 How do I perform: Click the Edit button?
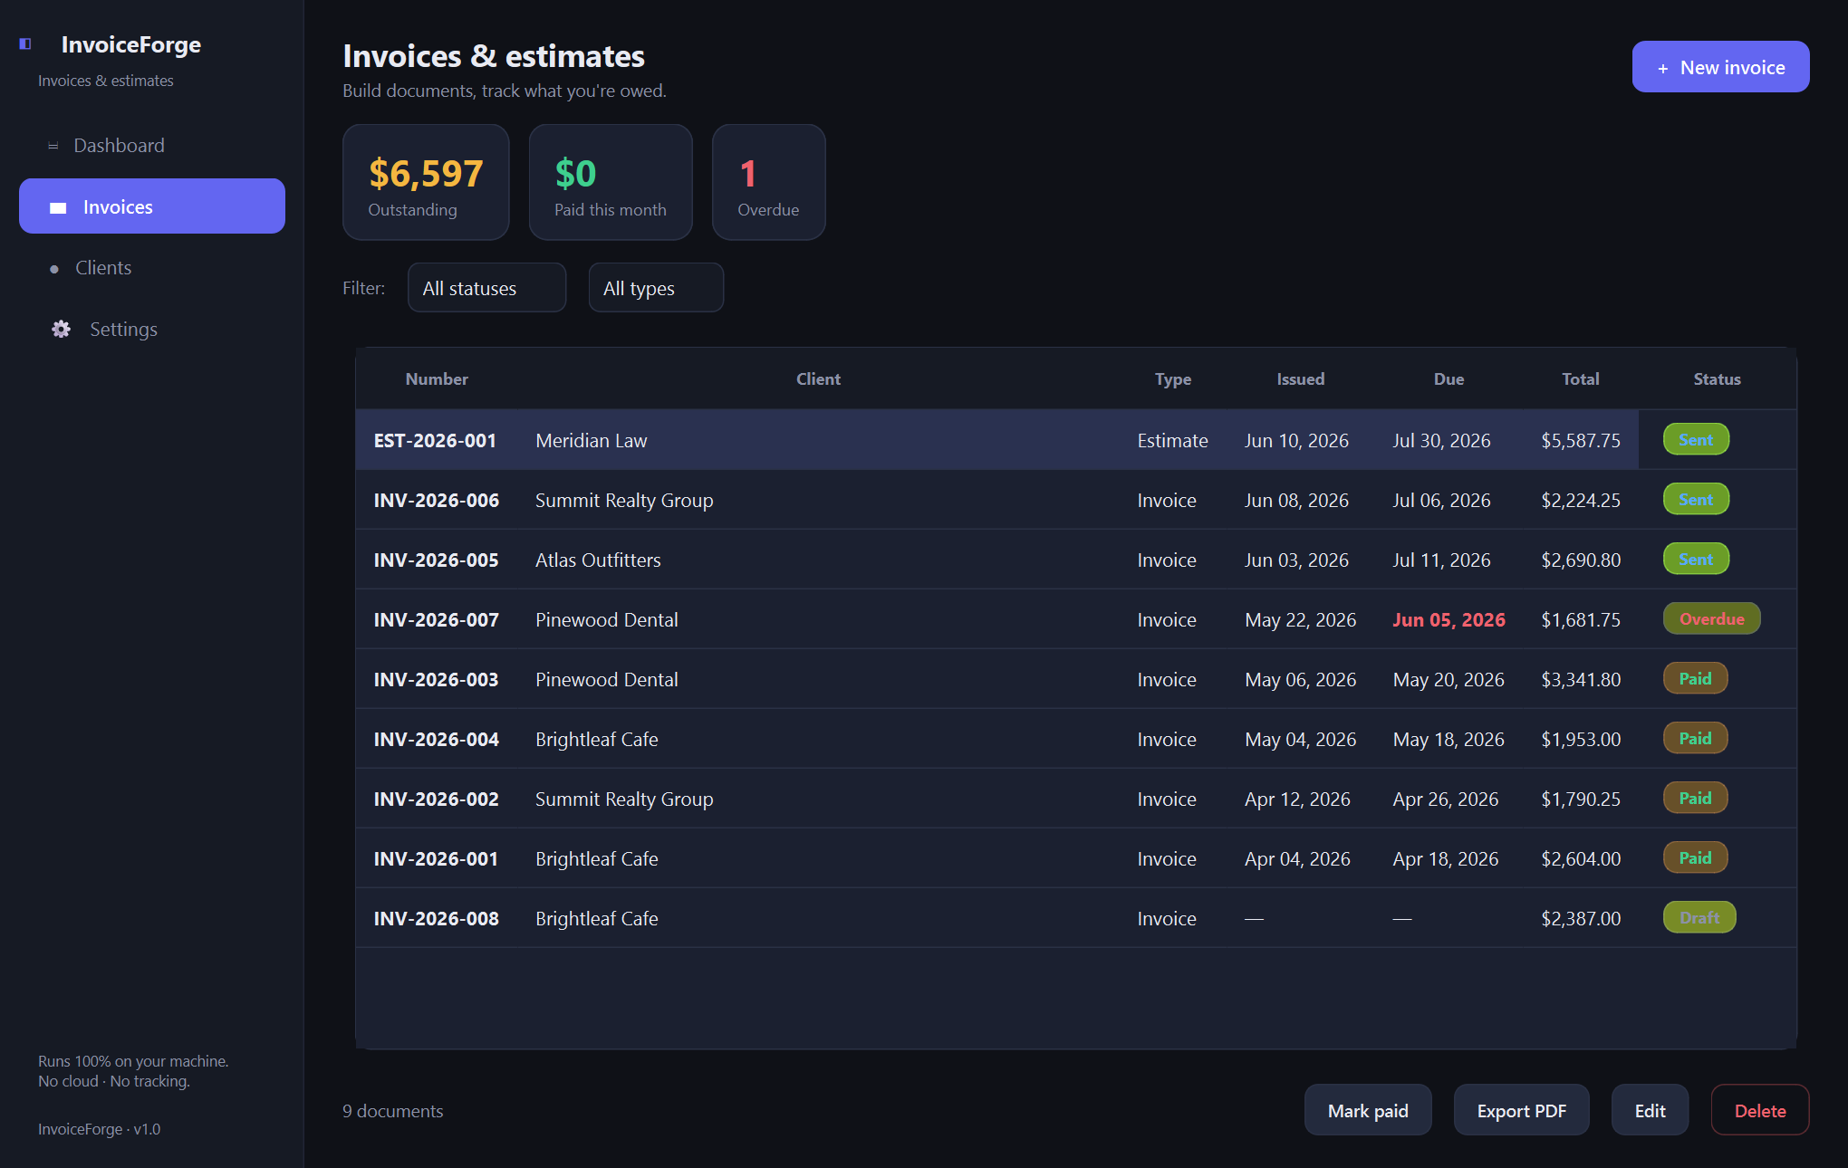click(1650, 1110)
